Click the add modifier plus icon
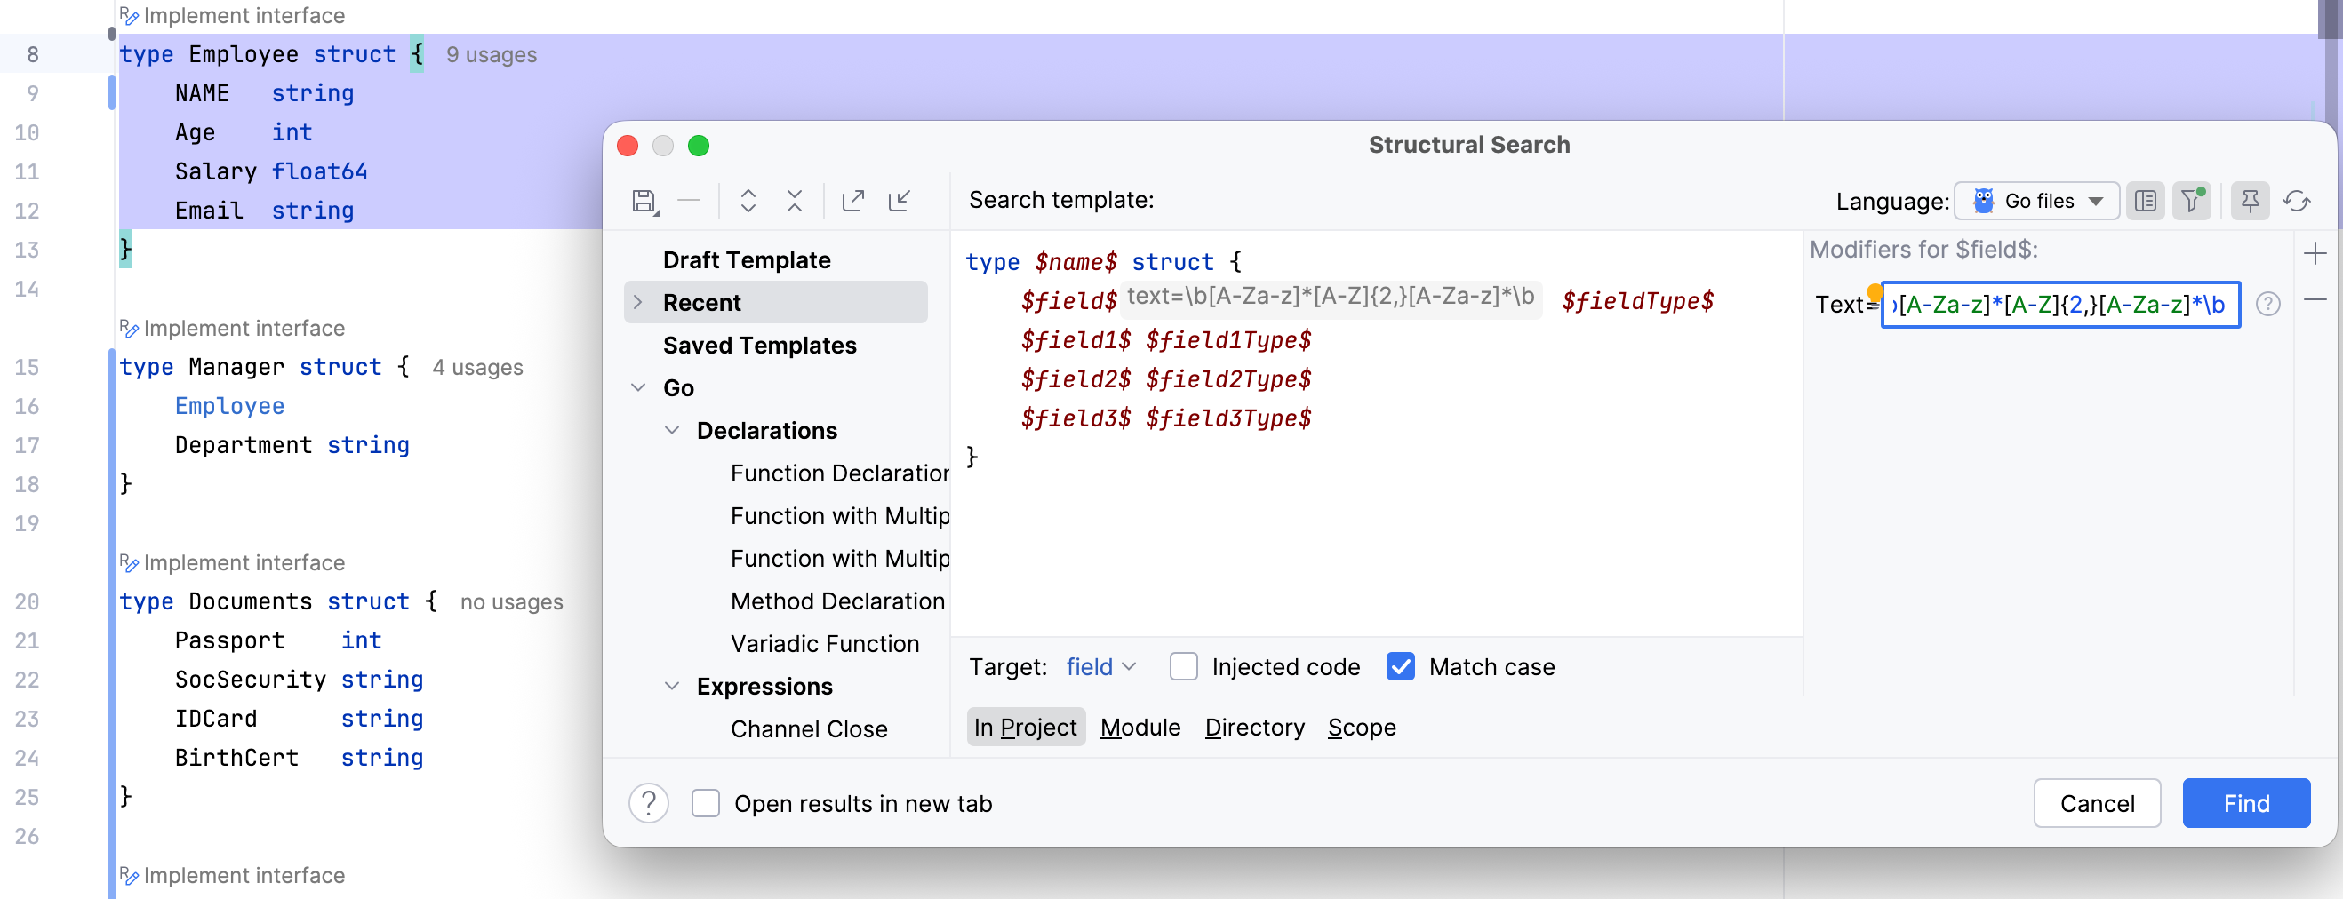The height and width of the screenshot is (899, 2343). tap(2315, 253)
